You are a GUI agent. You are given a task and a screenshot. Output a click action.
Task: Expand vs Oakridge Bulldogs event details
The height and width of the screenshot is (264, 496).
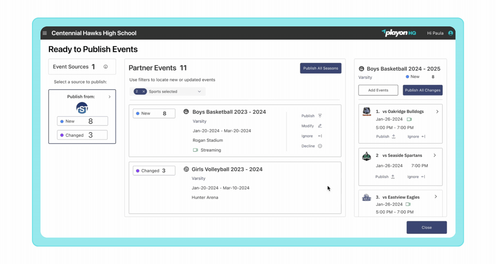point(437,112)
